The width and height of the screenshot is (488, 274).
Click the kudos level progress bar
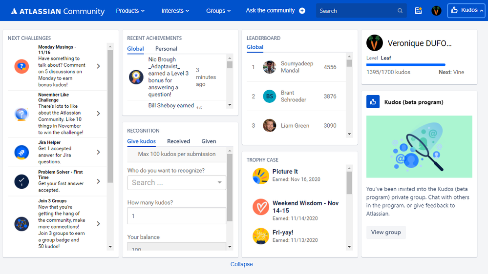(x=406, y=65)
